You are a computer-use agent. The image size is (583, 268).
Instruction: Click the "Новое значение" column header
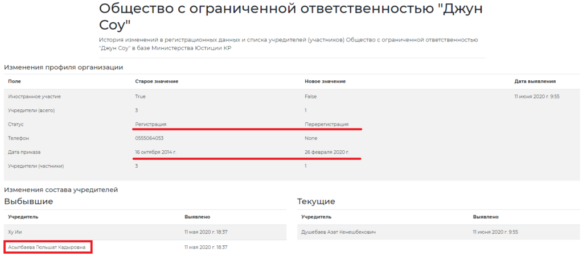point(325,81)
